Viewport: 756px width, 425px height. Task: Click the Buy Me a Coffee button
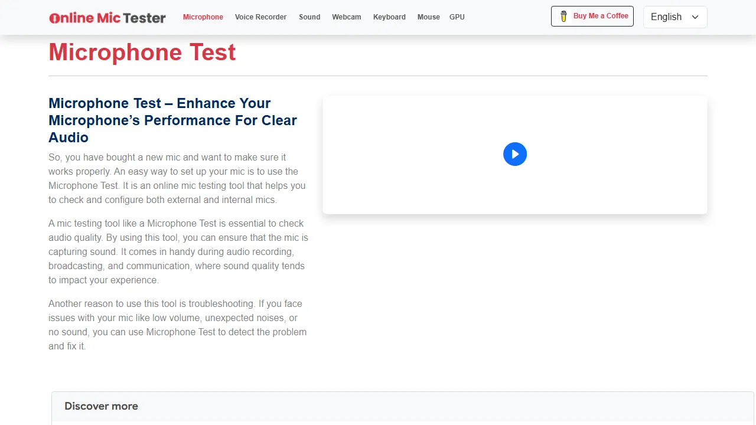coord(592,17)
